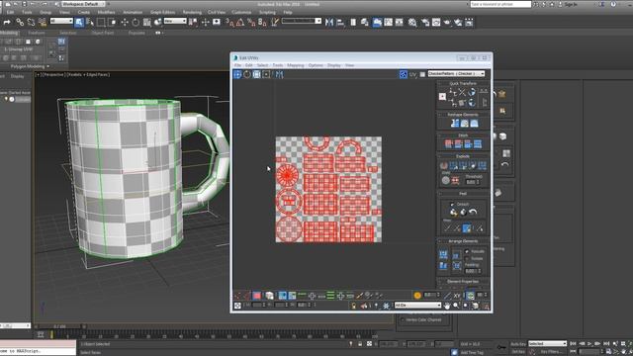633x356 pixels.
Task: Click the Pack Custom icon in Arrange Elements
Action: click(443, 254)
